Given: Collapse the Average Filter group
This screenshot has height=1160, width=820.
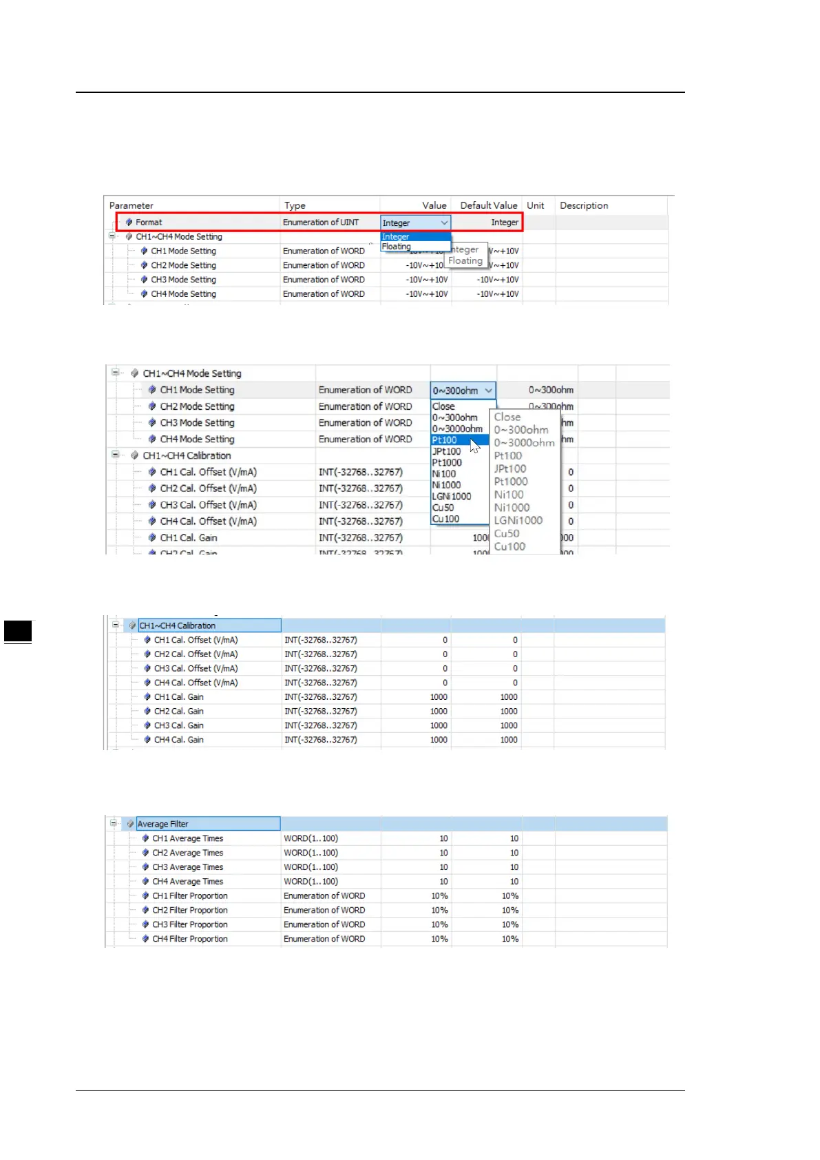Looking at the screenshot, I should (x=114, y=823).
